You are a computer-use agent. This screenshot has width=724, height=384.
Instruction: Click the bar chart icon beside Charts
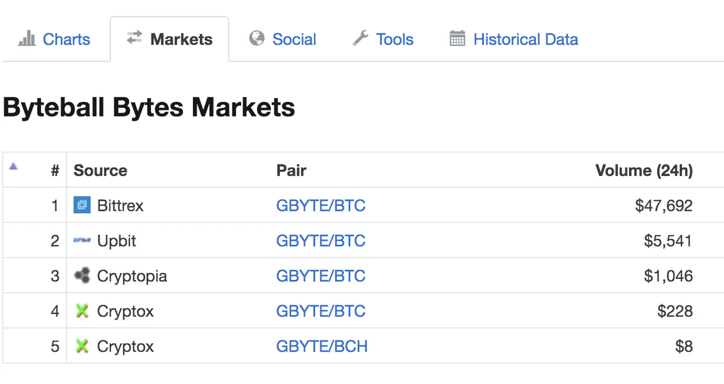(27, 38)
